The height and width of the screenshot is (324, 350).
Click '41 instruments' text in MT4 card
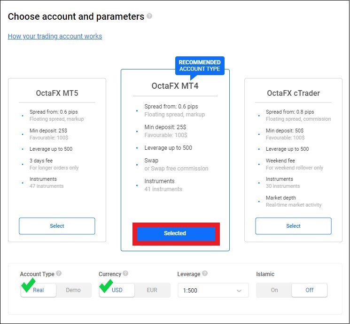pyautogui.click(x=163, y=189)
